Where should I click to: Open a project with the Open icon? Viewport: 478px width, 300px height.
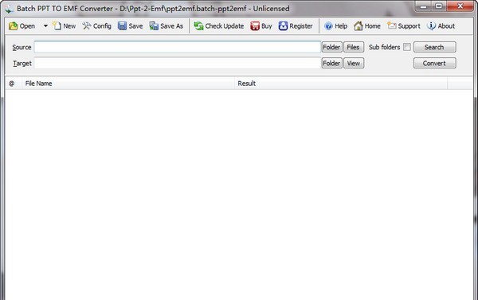pos(14,26)
